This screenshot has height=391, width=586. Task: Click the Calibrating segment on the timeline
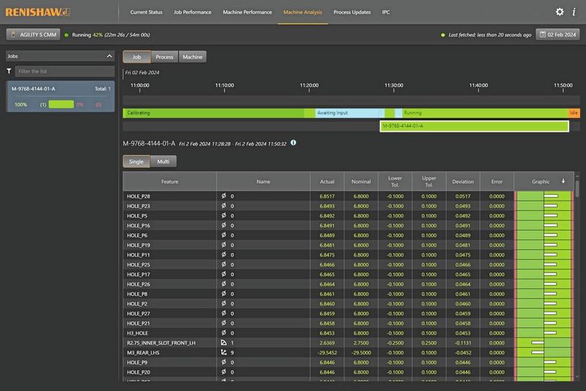tap(213, 113)
